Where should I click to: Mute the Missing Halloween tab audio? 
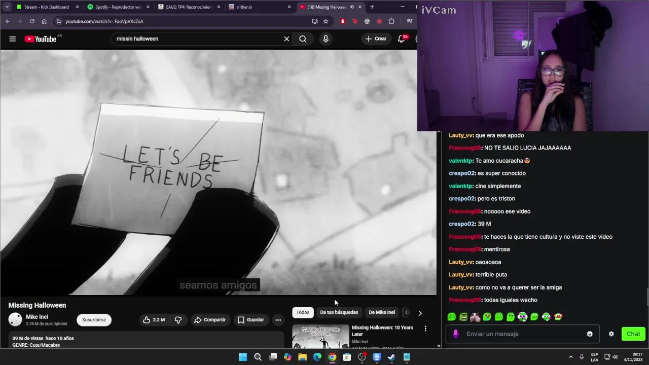click(351, 7)
